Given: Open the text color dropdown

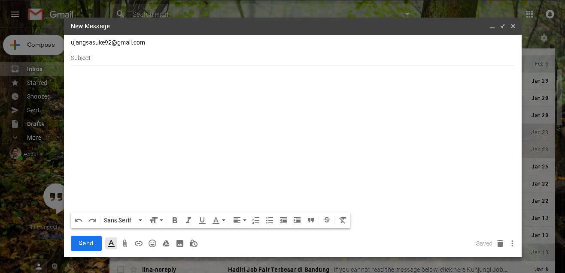Looking at the screenshot, I should (x=219, y=220).
